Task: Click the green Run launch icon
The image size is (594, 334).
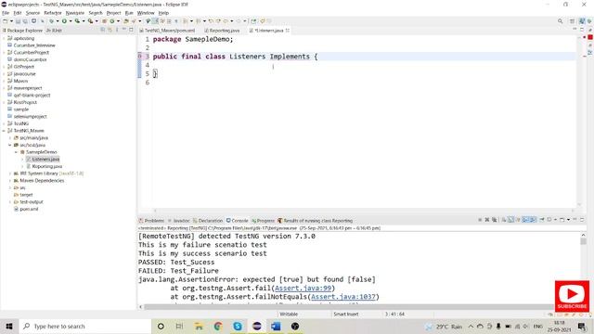Action: 64,21
